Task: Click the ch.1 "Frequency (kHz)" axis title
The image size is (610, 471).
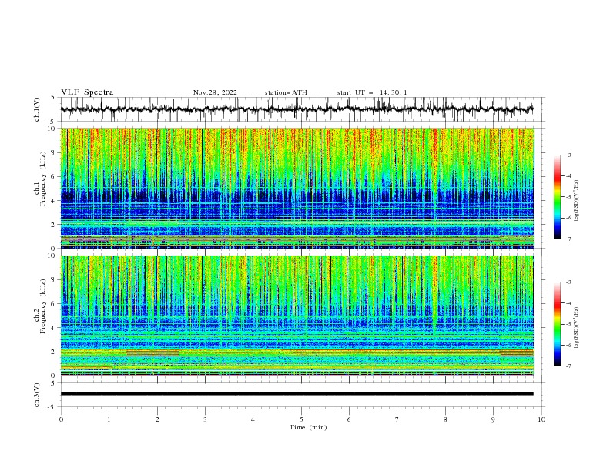Action: coord(43,177)
